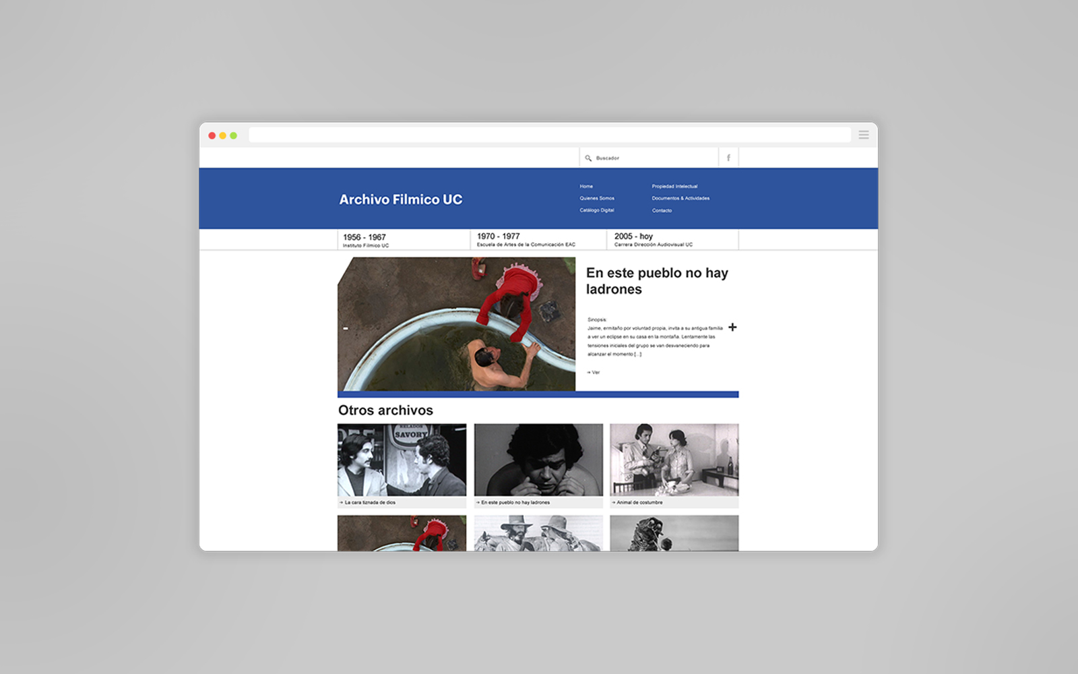Click the Ver link under synopsis
1078x674 pixels.
594,372
